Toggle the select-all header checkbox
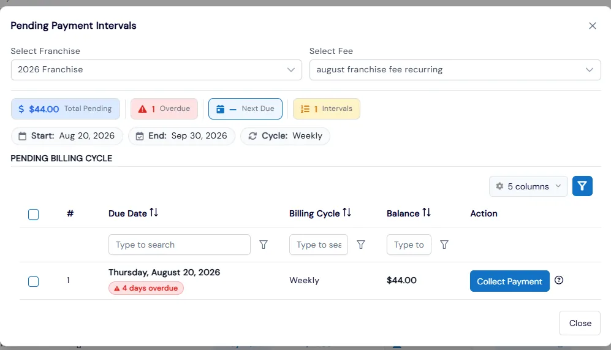This screenshot has height=350, width=611. coord(34,215)
